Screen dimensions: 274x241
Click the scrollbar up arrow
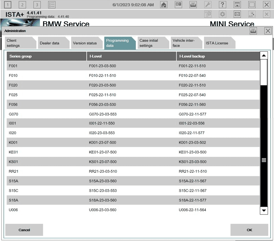(x=264, y=56)
